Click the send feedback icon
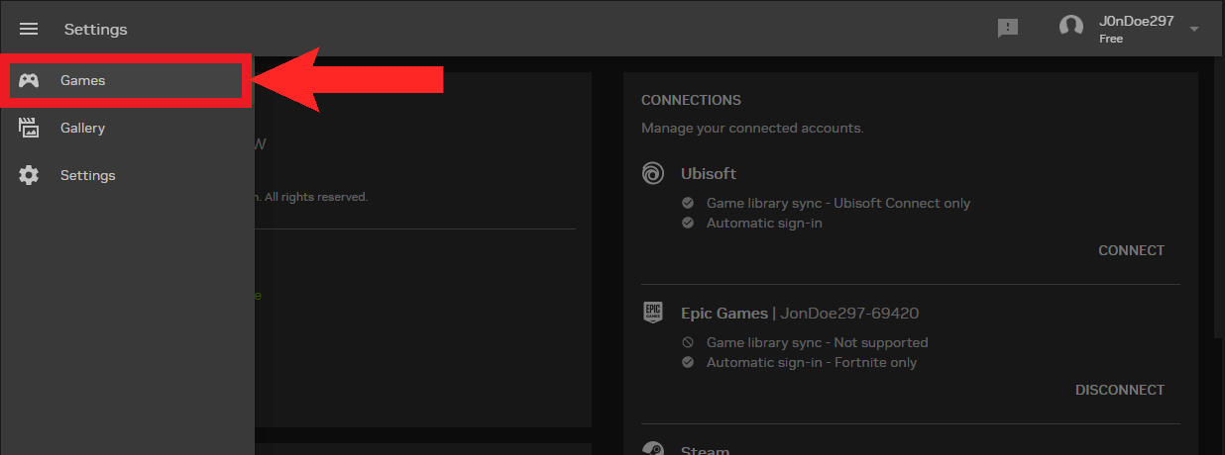Screen dimensions: 1225x455 tap(1008, 29)
